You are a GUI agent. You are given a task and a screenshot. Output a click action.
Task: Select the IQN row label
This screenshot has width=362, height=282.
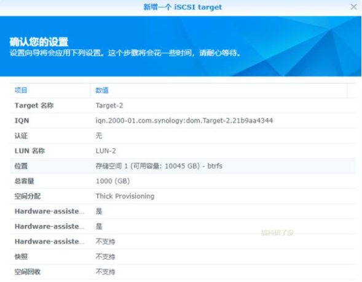pos(22,121)
